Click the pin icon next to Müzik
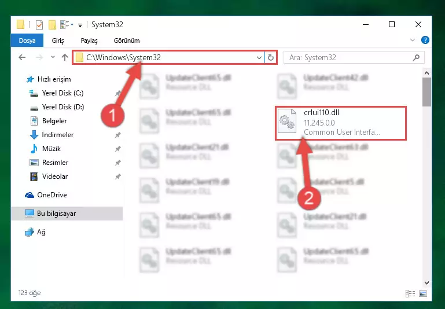Image resolution: width=445 pixels, height=309 pixels. pyautogui.click(x=118, y=149)
